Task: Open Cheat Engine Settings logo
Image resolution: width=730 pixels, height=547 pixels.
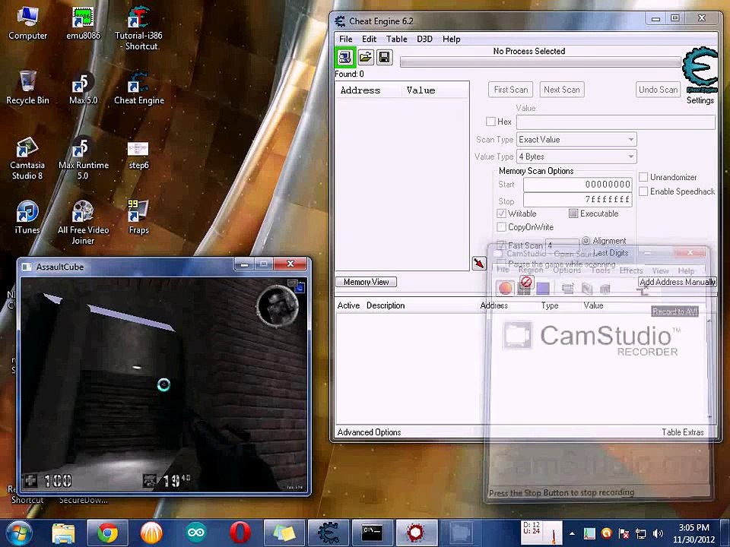Action: [x=700, y=70]
